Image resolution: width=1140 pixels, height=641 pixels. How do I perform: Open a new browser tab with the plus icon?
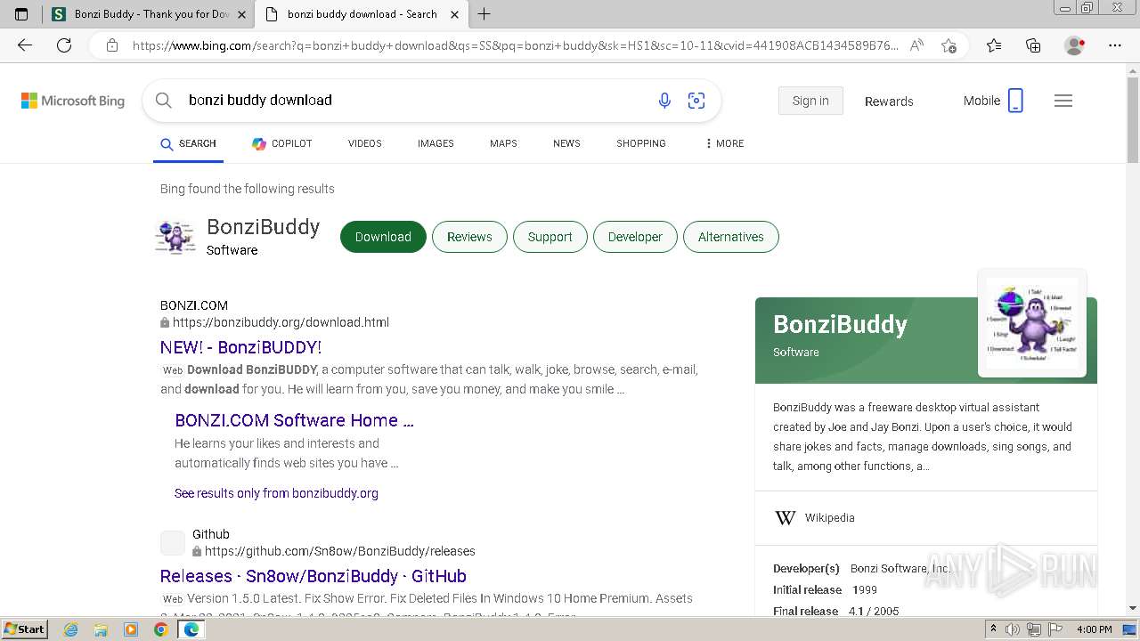pyautogui.click(x=484, y=14)
